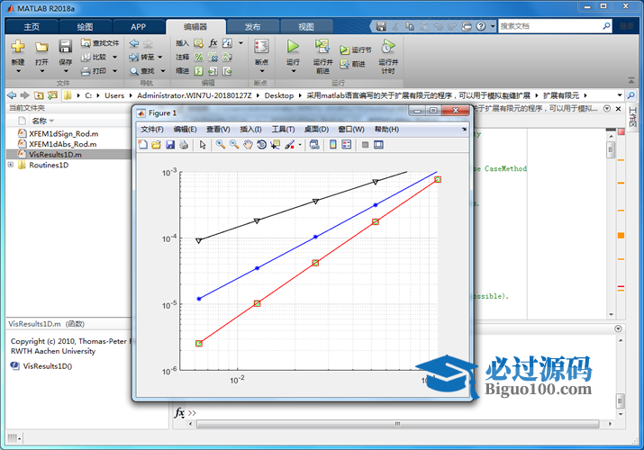Switch to the 绘图 ribbon tab
The width and height of the screenshot is (644, 450).
84,27
